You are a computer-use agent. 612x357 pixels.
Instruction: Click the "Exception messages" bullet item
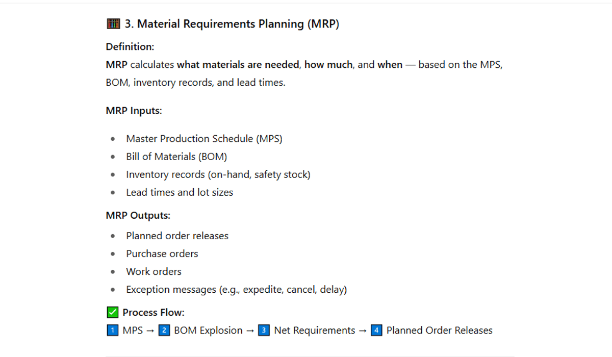(x=236, y=289)
